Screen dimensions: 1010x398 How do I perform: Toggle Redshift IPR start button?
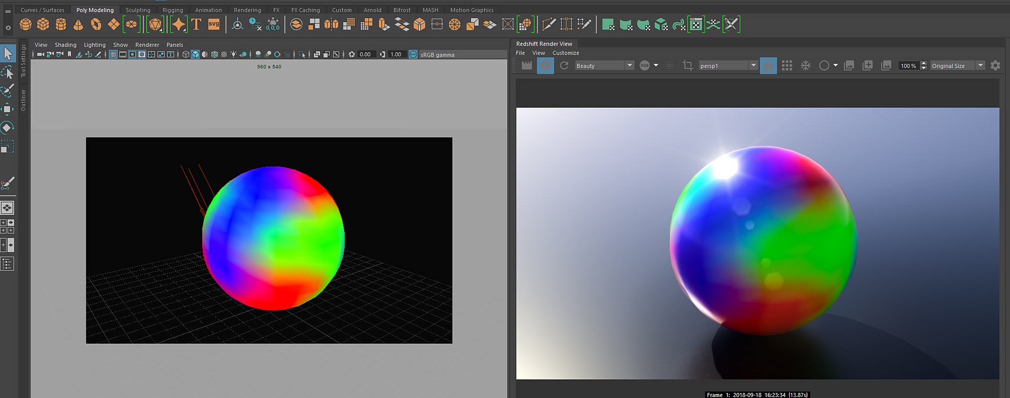pyautogui.click(x=545, y=66)
